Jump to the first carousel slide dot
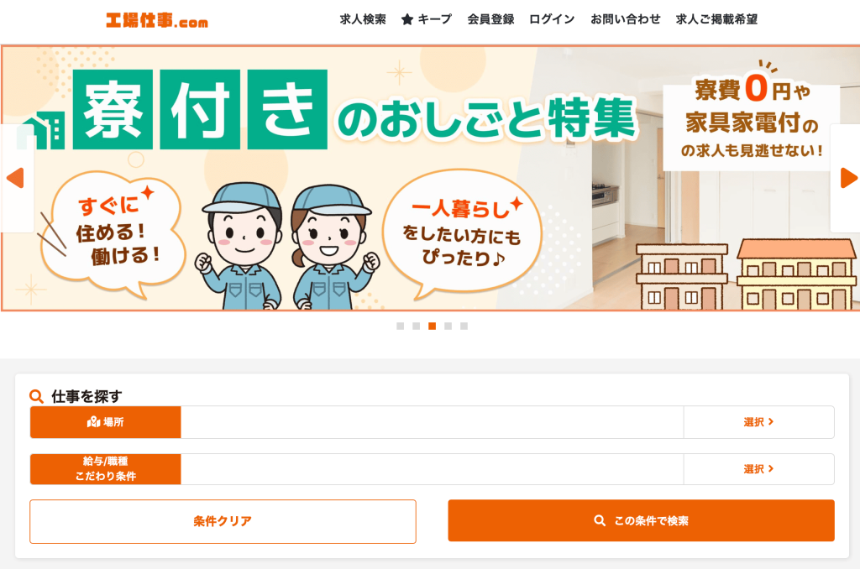The width and height of the screenshot is (860, 569). coord(401,326)
